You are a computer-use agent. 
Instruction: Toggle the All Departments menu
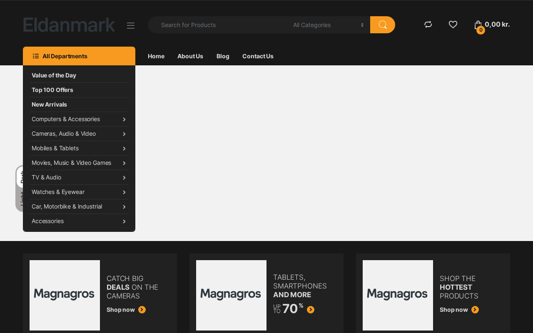tap(79, 56)
